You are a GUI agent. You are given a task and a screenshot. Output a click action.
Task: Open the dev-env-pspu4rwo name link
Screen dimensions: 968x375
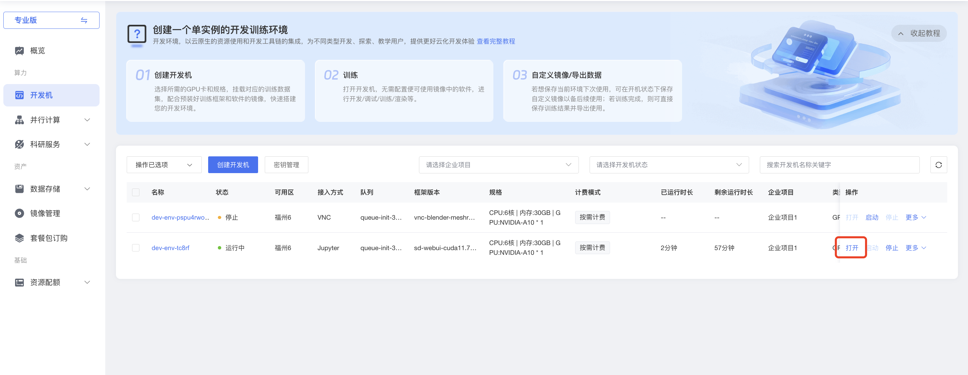[x=180, y=218]
